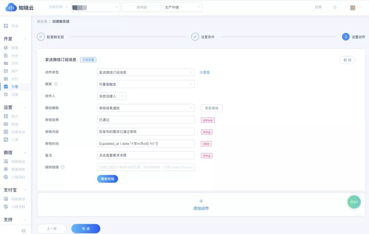Open 微信模板 dropdown 审核结果通知
The image size is (369, 234).
click(146, 108)
